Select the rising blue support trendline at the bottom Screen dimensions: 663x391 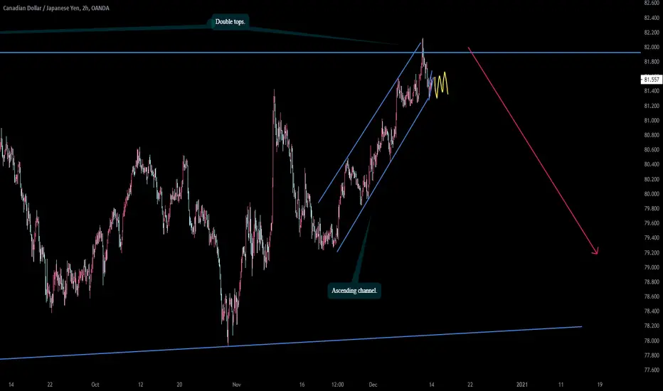click(x=291, y=343)
